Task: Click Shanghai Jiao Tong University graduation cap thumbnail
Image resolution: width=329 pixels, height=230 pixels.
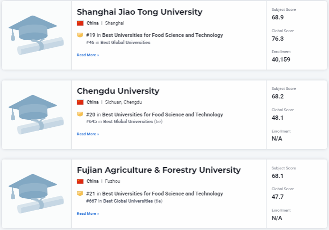Action: 37,35
